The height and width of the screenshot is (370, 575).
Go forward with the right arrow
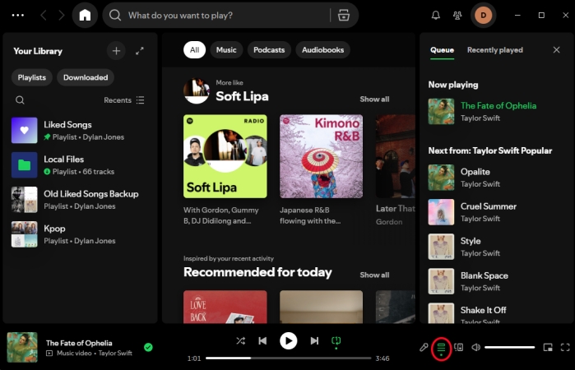[x=61, y=15]
